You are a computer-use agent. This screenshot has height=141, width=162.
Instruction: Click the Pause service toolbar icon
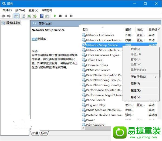click(x=66, y=16)
